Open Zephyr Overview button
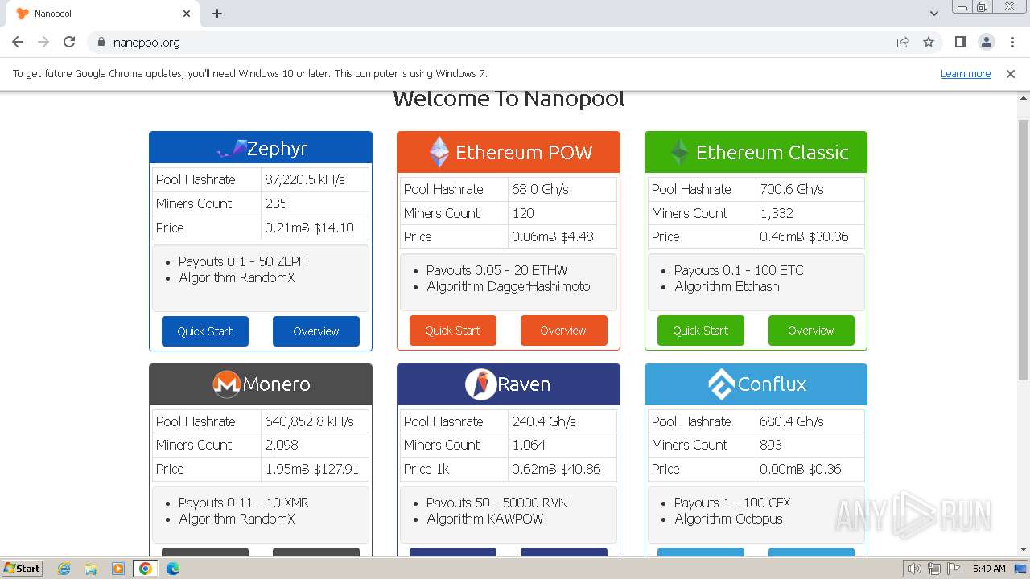Viewport: 1030px width, 579px height. click(x=316, y=331)
